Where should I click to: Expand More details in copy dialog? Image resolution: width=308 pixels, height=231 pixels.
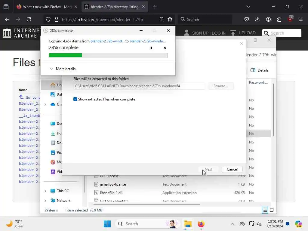(63, 69)
